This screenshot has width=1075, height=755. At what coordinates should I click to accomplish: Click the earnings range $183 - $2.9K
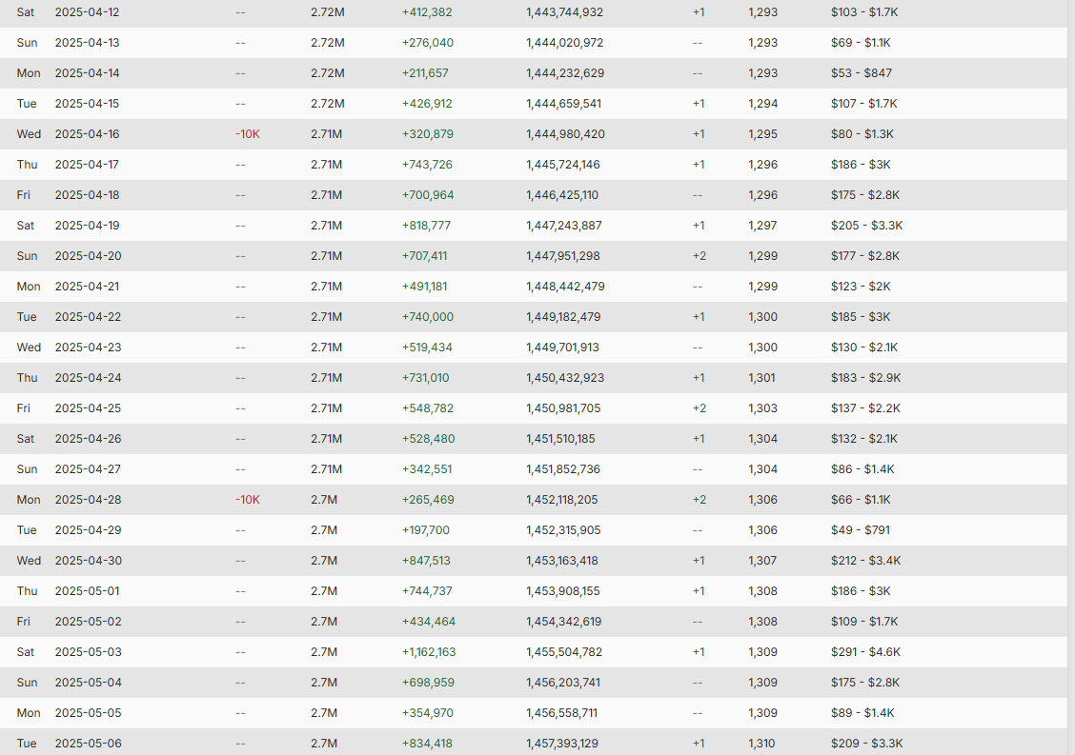click(x=866, y=378)
